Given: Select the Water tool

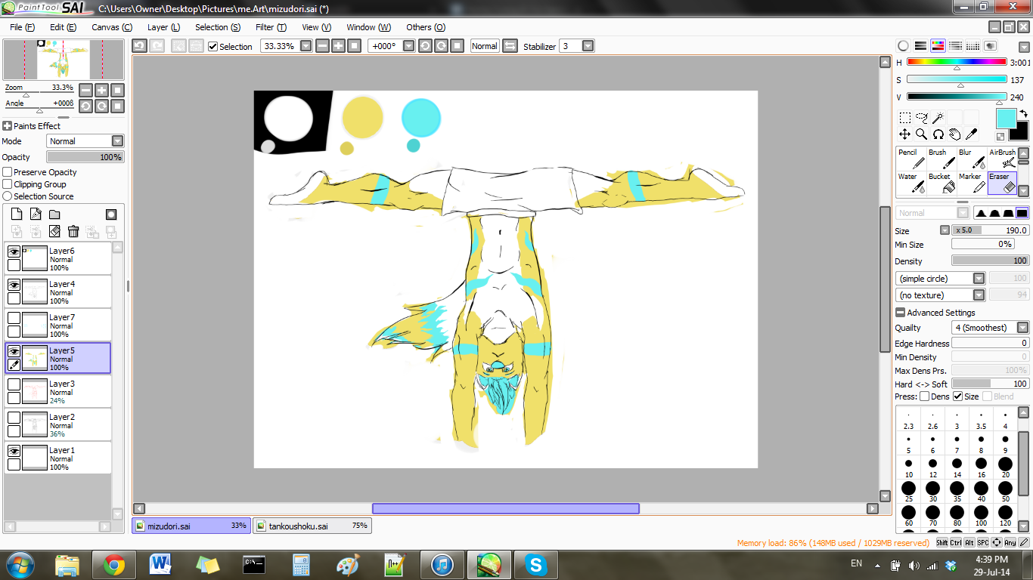Looking at the screenshot, I should pyautogui.click(x=910, y=183).
